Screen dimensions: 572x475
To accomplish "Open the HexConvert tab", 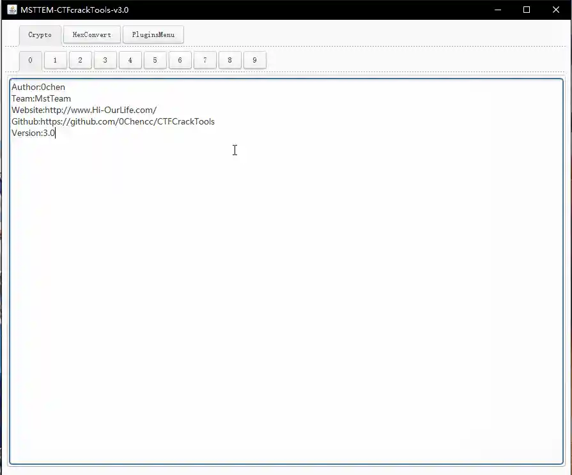I will pos(92,34).
